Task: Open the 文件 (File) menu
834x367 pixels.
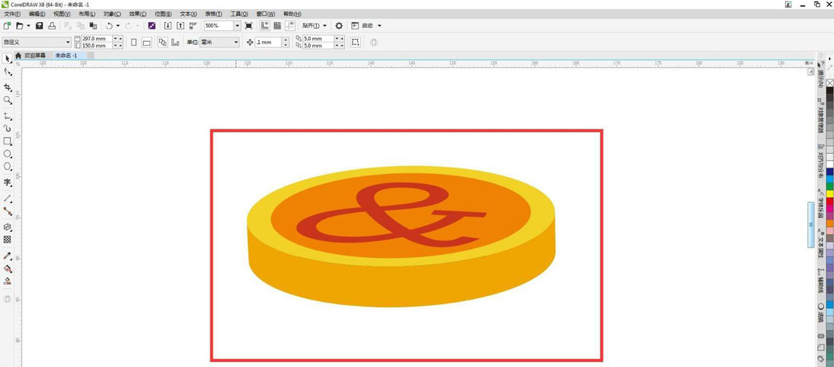Action: point(13,14)
